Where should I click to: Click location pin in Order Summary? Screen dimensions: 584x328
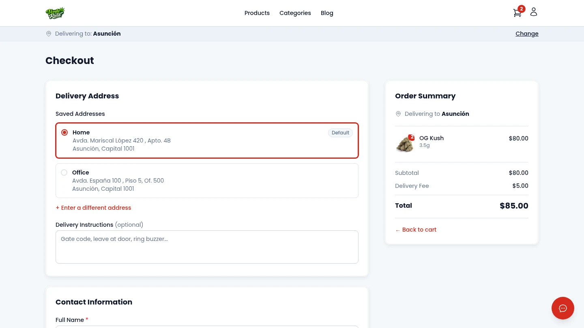click(x=398, y=114)
